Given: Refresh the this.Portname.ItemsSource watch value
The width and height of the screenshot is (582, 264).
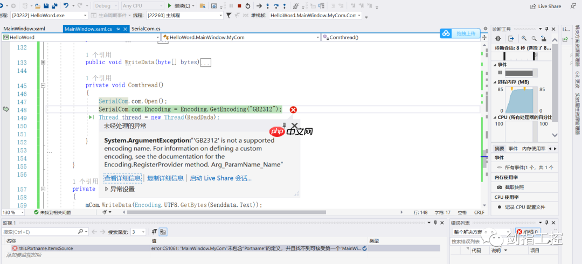Looking at the screenshot, I should [x=365, y=248].
